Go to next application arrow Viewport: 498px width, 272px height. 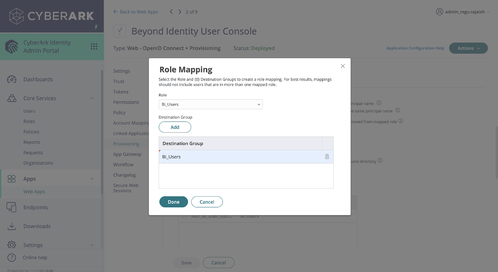coord(180,12)
